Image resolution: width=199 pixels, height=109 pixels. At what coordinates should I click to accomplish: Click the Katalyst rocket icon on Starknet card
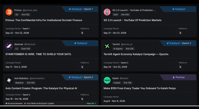[x=75, y=43]
